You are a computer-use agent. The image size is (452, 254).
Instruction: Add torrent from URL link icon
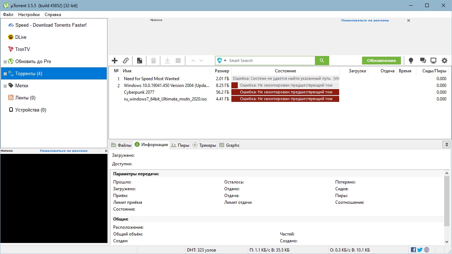pyautogui.click(x=126, y=61)
